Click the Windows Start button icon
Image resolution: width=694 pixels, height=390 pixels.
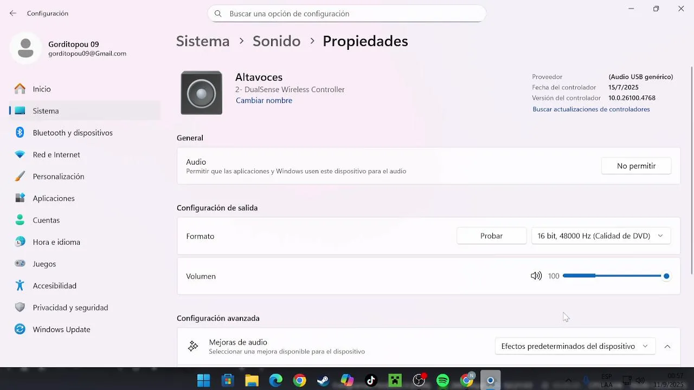[x=204, y=381]
